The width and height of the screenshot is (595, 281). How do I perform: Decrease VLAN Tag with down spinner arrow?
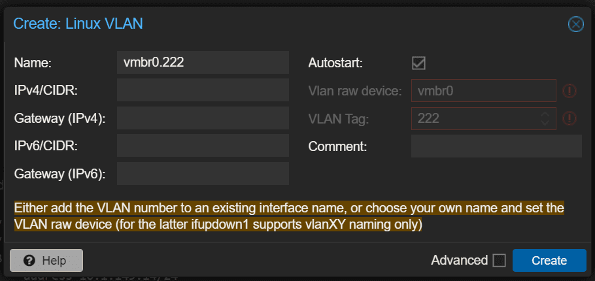[x=545, y=123]
